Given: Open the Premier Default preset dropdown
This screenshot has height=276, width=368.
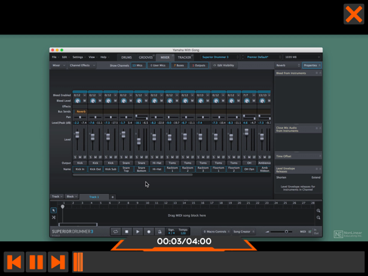Looking at the screenshot, I should [x=263, y=57].
